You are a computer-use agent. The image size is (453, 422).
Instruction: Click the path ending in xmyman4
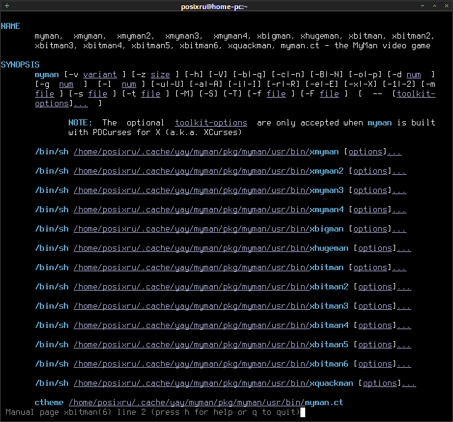(x=208, y=210)
